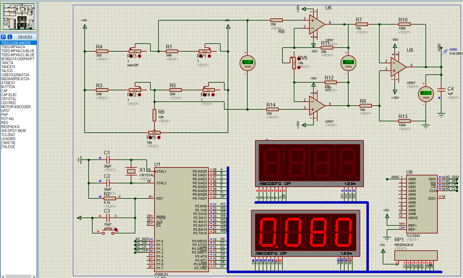This screenshot has height=278, width=463.
Task: Select the U9 TLC2543 ADC chip
Action: [422, 205]
